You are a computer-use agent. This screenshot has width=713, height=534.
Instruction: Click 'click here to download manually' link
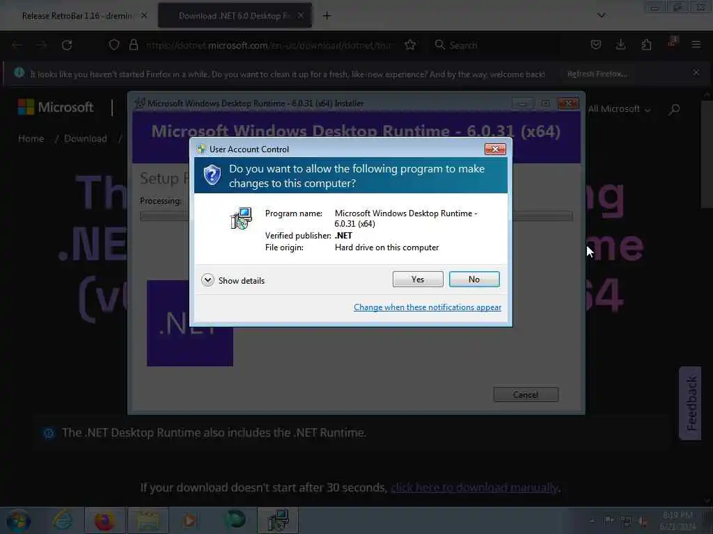click(474, 487)
